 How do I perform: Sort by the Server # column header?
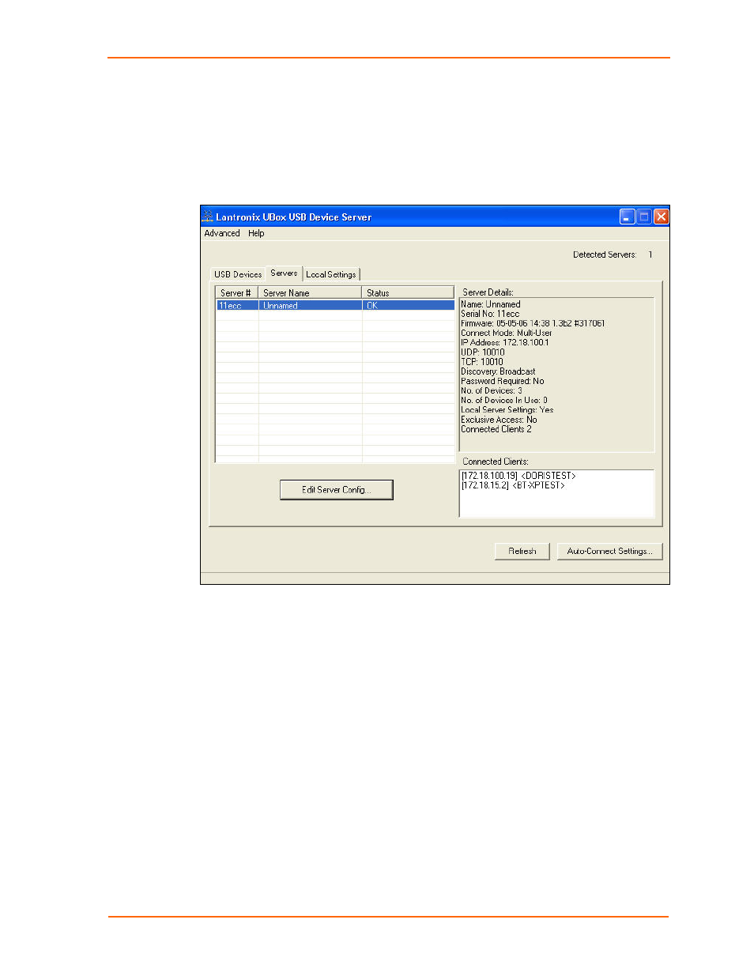click(x=237, y=292)
